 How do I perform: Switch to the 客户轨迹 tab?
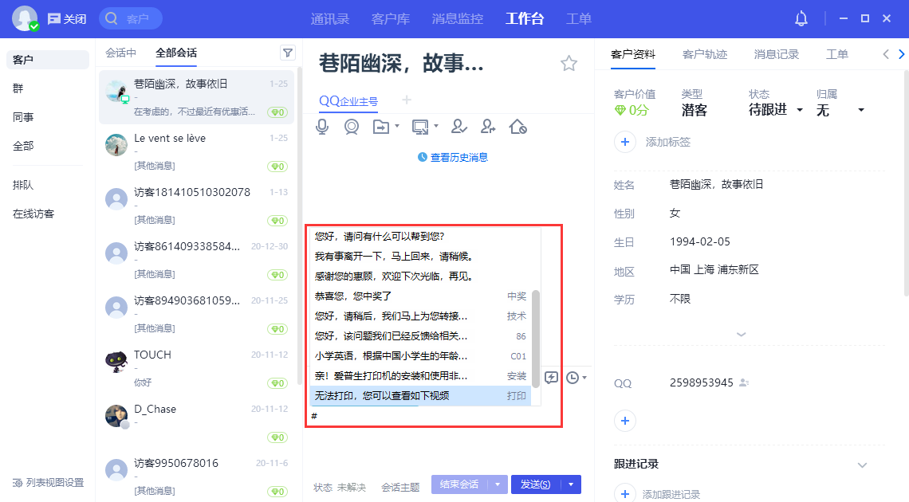point(705,54)
